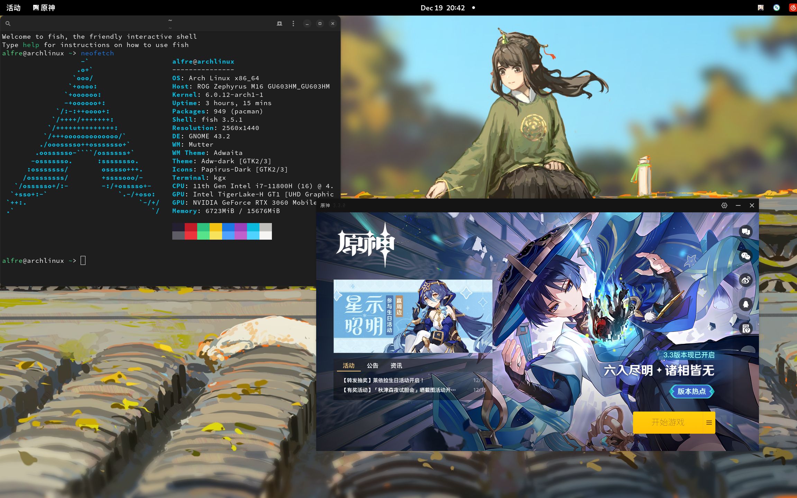Minimize the Genshin launcher window
This screenshot has width=797, height=498.
[x=738, y=205]
